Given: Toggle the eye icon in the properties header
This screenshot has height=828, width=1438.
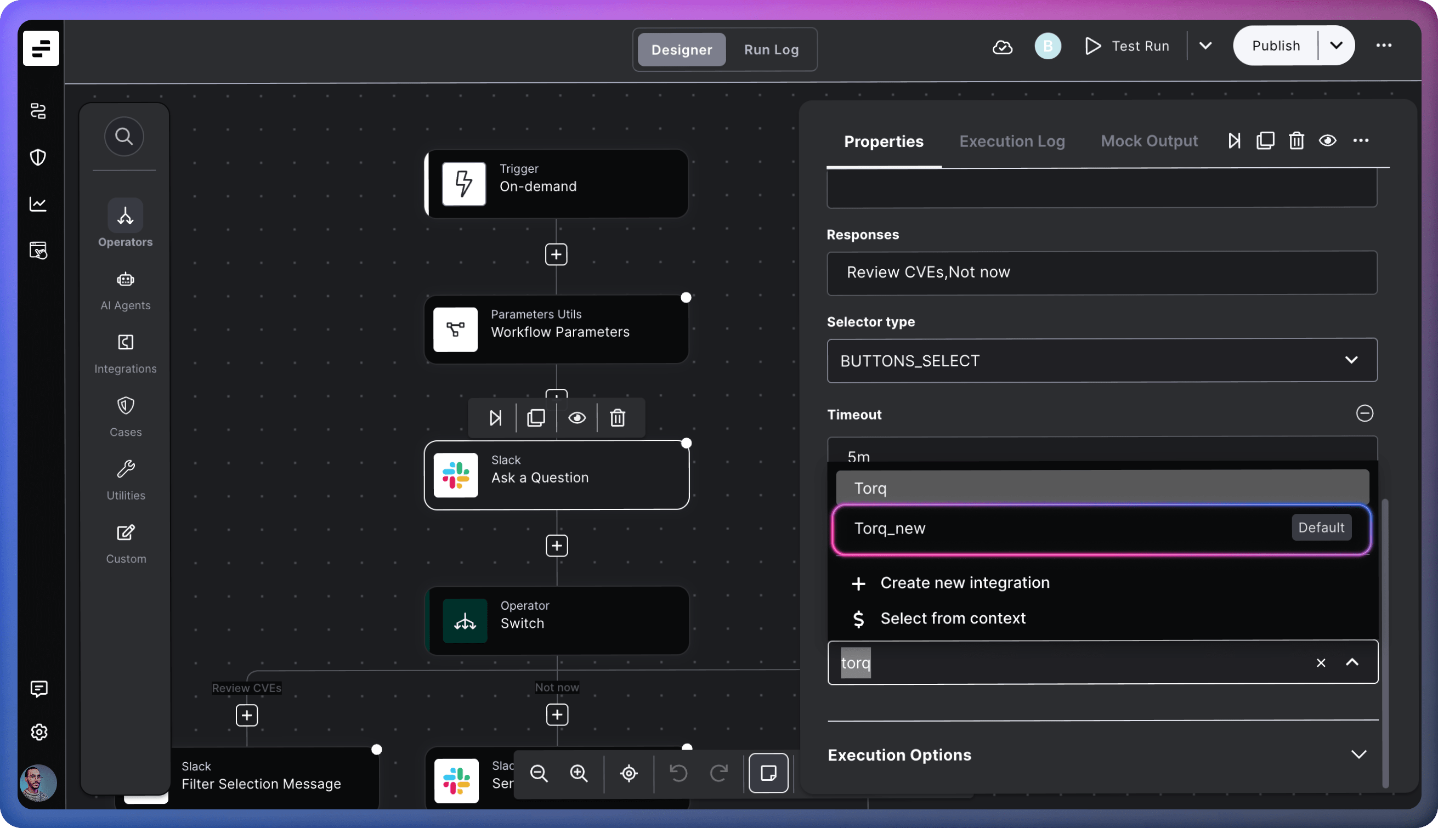Looking at the screenshot, I should [x=1327, y=140].
